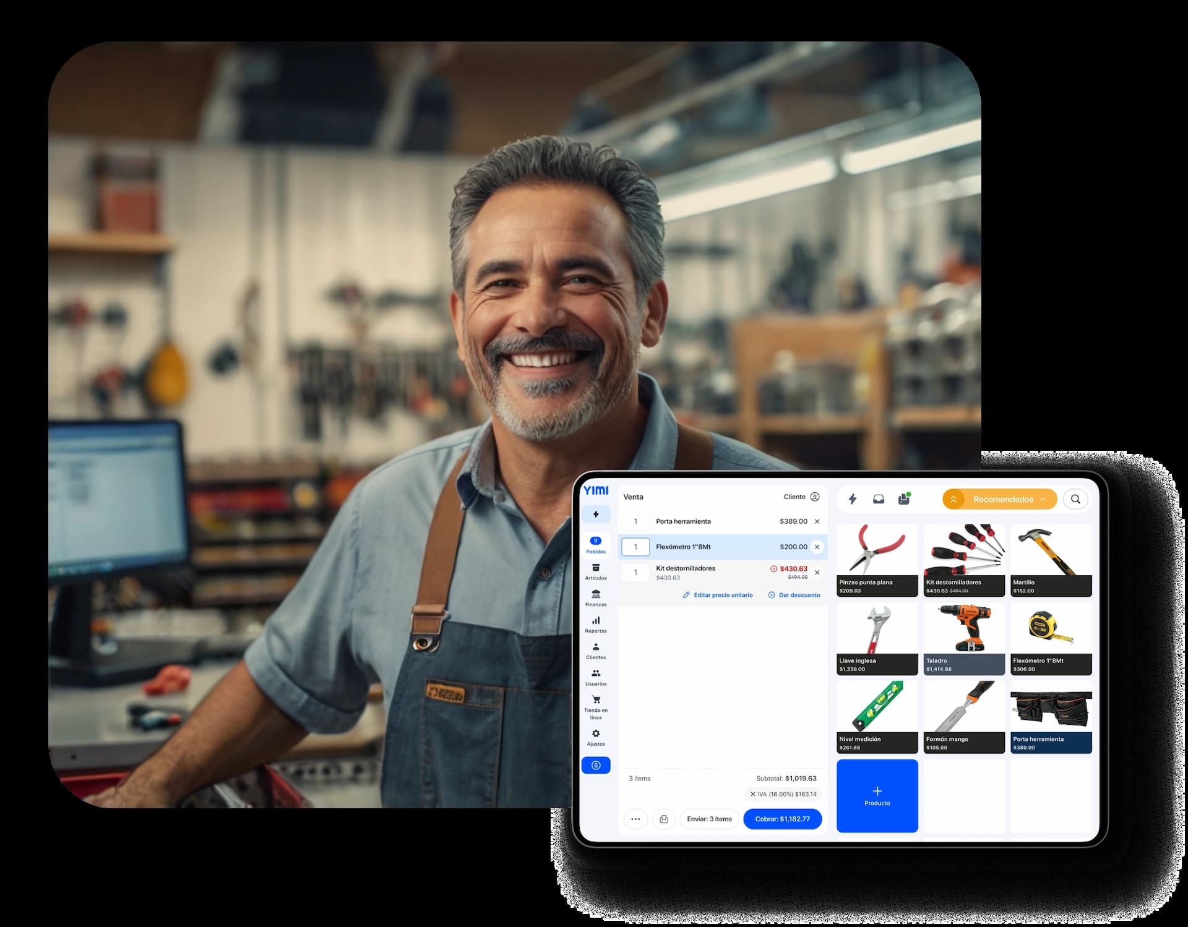Open the register icon with green dot

[x=904, y=498]
